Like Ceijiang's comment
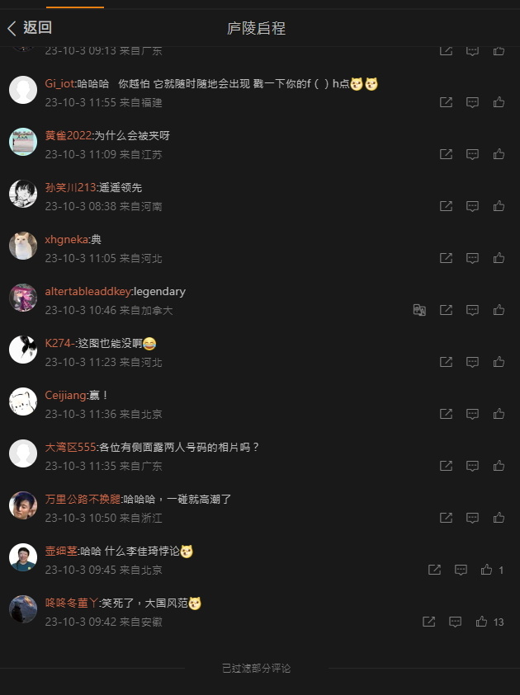 [499, 414]
